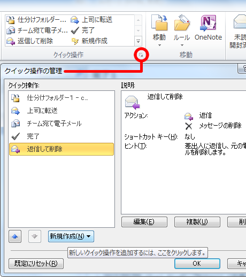Open クイック操作 dialog launcher
Screen dimensions: 246x277
pos(141,55)
